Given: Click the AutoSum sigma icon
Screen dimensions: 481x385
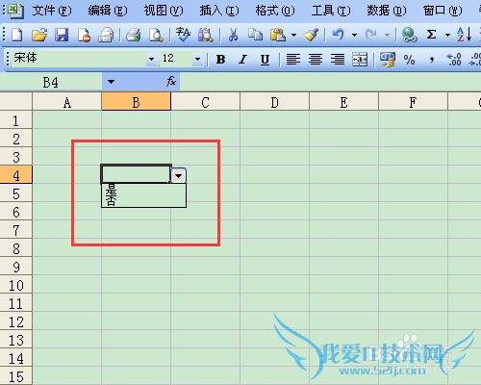Looking at the screenshot, I should pyautogui.click(x=431, y=35).
